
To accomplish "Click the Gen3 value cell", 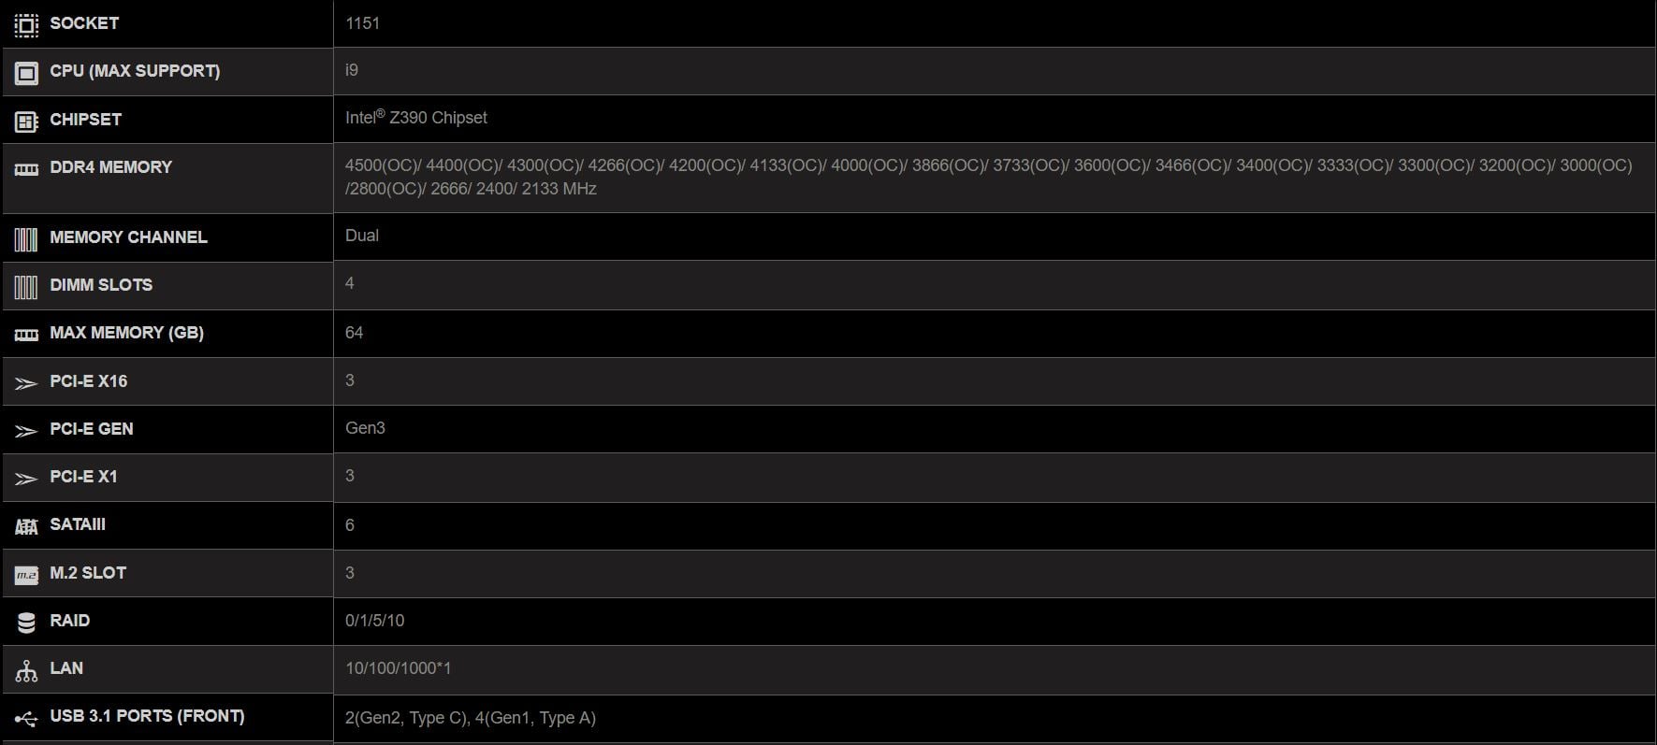I will 365,428.
